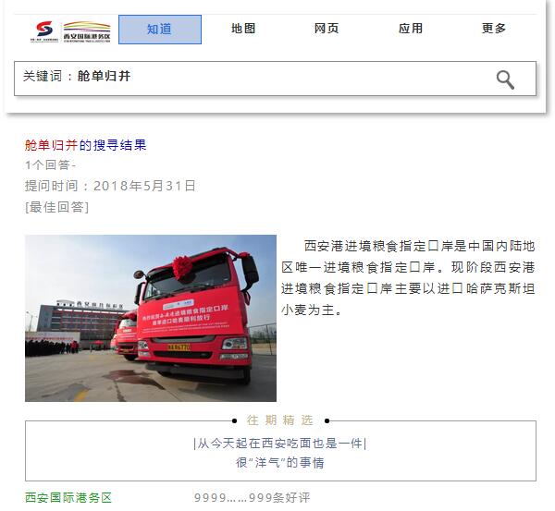Click the 很"洋气"的事情 link line
This screenshot has height=511, width=555.
(x=280, y=462)
